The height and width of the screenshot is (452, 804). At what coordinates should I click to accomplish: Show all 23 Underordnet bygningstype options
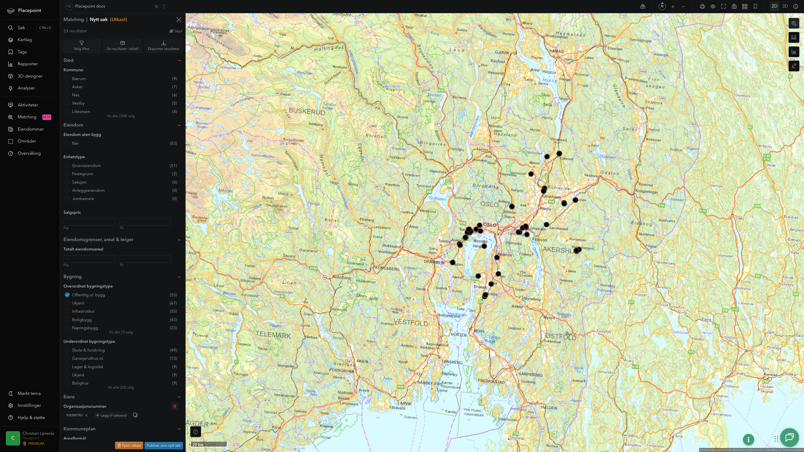coord(121,387)
